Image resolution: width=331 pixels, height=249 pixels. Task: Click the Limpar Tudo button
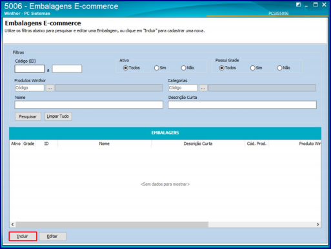click(x=58, y=116)
